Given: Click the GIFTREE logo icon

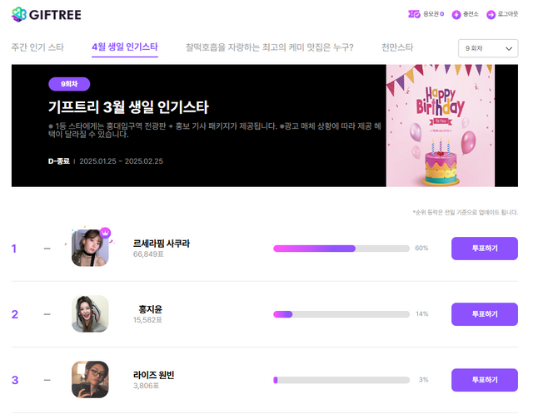Looking at the screenshot, I should coord(19,14).
